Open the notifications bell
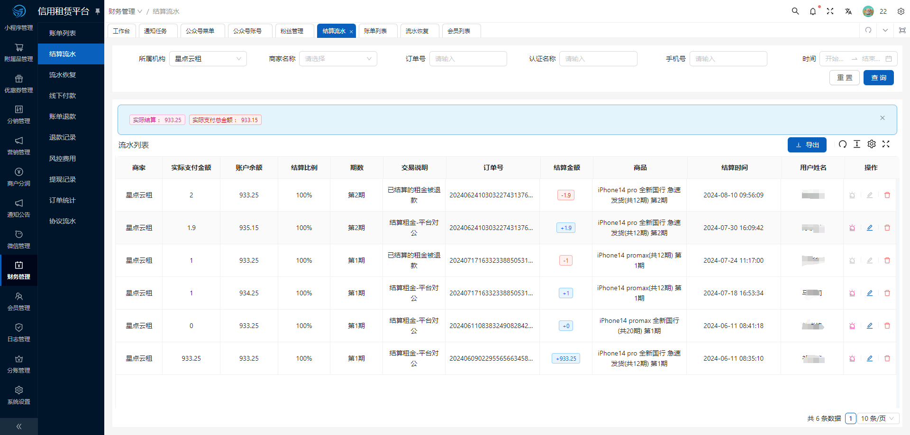The image size is (910, 435). click(x=813, y=11)
